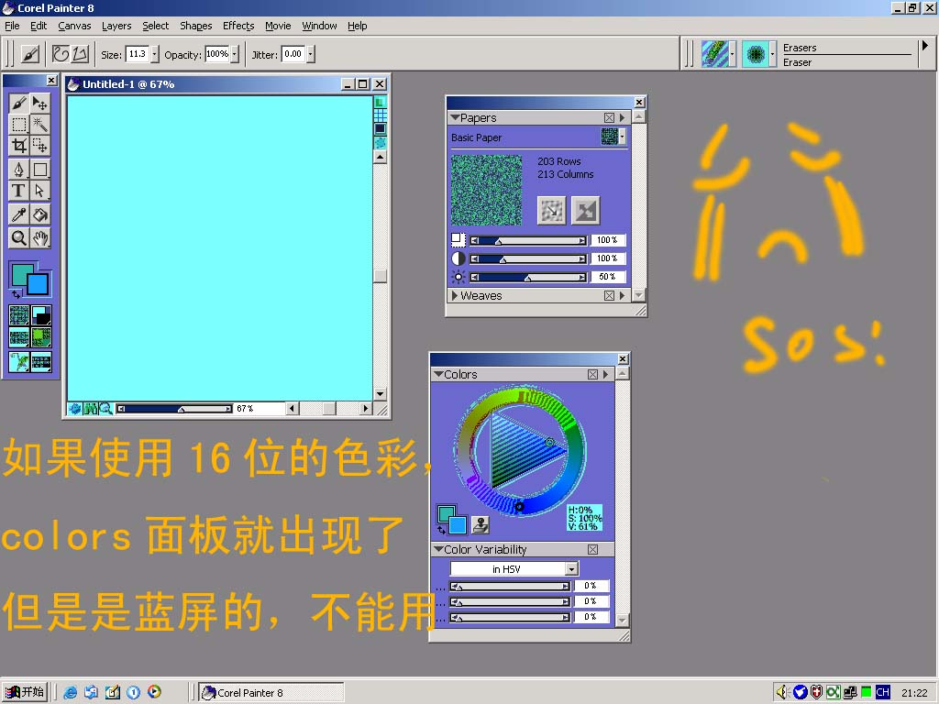The image size is (939, 704).
Task: Choose straight line strokes in property bar
Action: (x=81, y=54)
